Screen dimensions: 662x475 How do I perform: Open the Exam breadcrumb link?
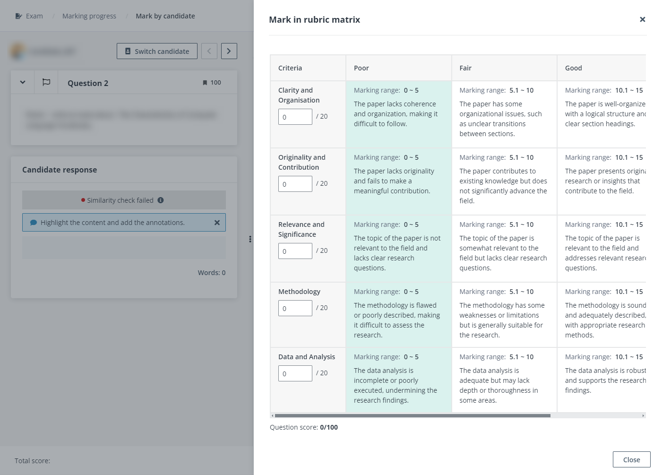click(29, 16)
